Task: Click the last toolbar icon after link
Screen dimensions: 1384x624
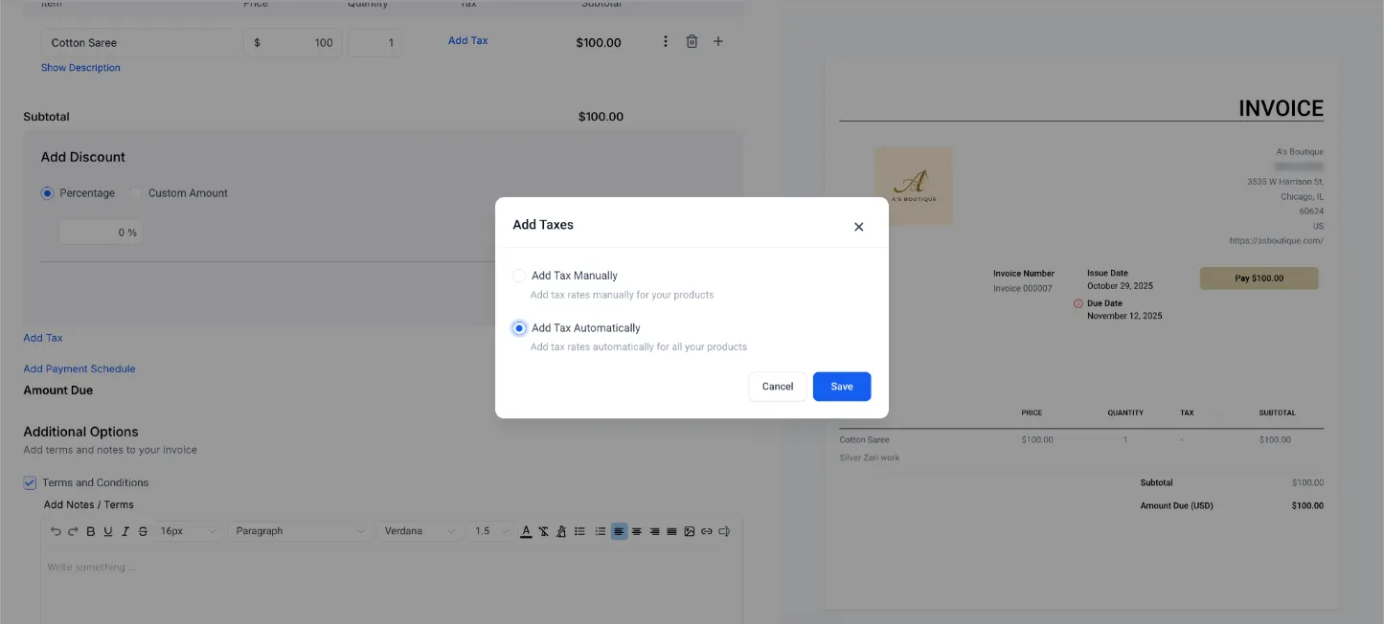Action: coord(724,531)
